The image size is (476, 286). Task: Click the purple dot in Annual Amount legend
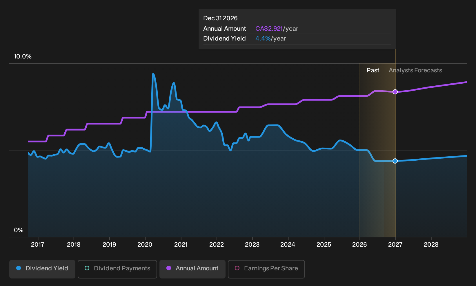tap(169, 268)
